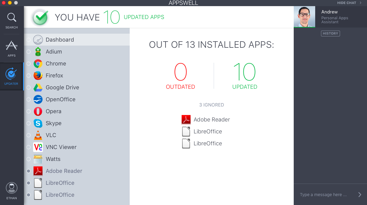Select Google Drive in the app list
This screenshot has height=205, width=367.
click(62, 88)
